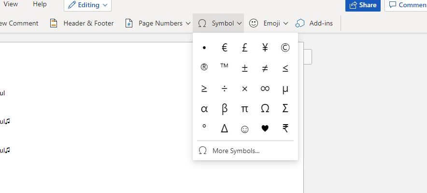427x193 pixels.
Task: Open Header & Footer
Action: pos(82,23)
